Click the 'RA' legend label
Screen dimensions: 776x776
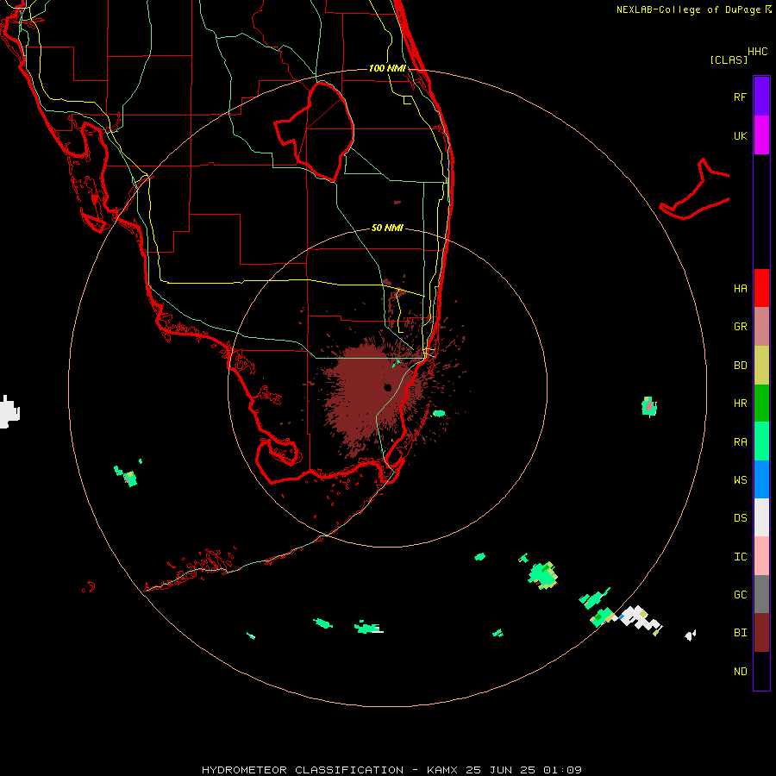[x=740, y=442]
